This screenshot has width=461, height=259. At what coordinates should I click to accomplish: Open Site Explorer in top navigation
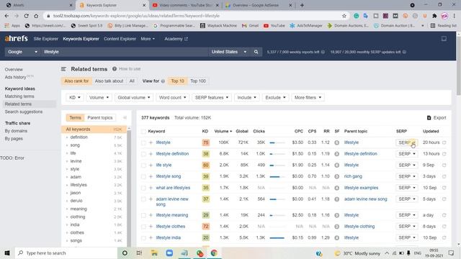pyautogui.click(x=45, y=39)
